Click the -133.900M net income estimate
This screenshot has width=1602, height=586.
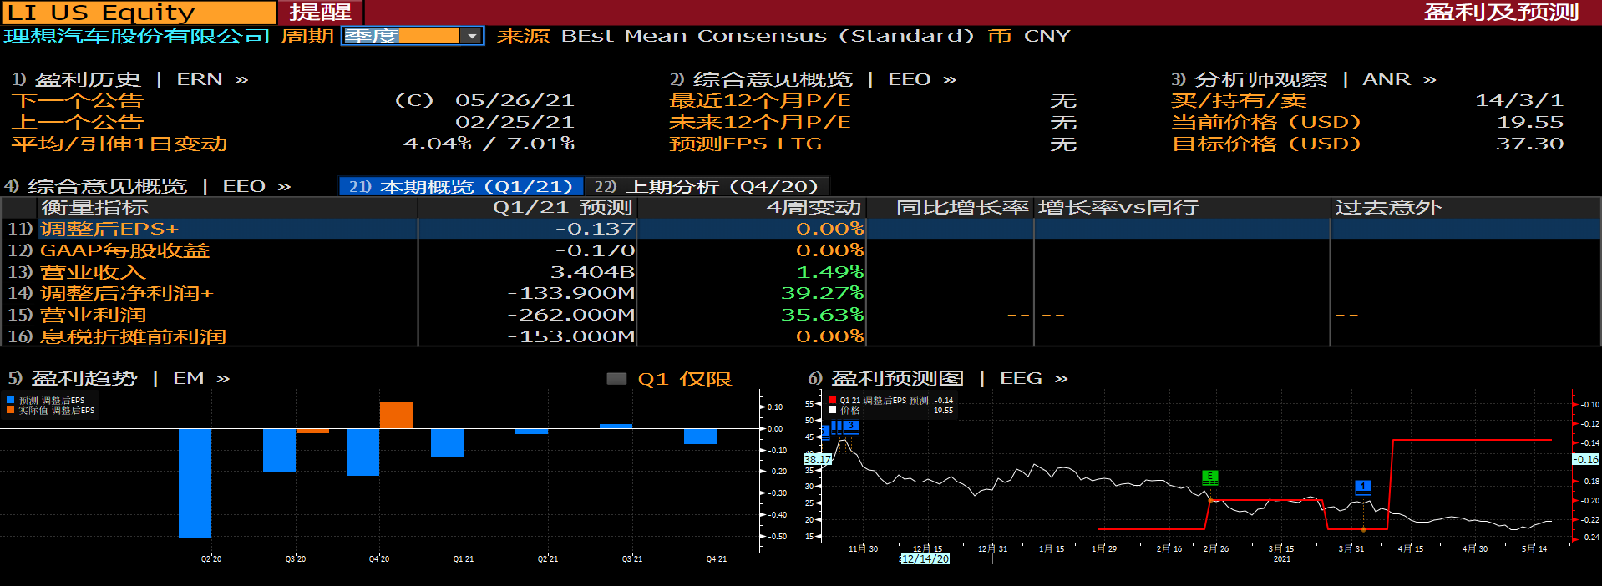coord(571,293)
